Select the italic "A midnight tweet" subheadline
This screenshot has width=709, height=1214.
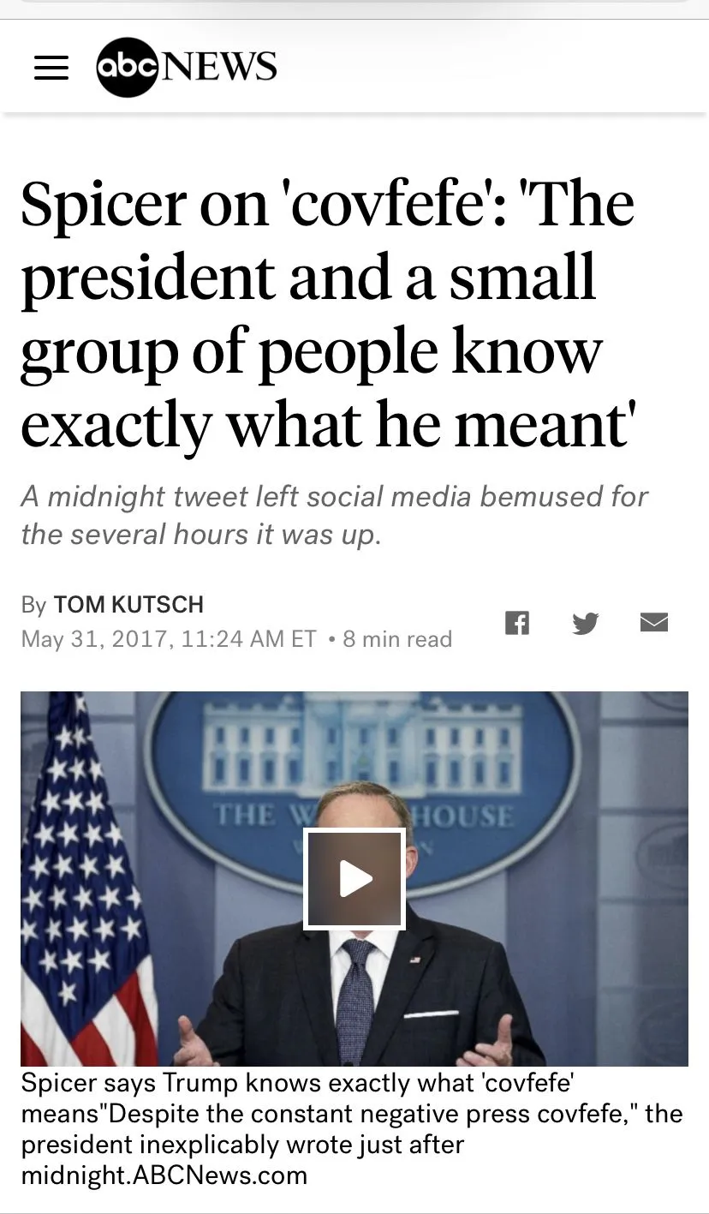coord(334,514)
